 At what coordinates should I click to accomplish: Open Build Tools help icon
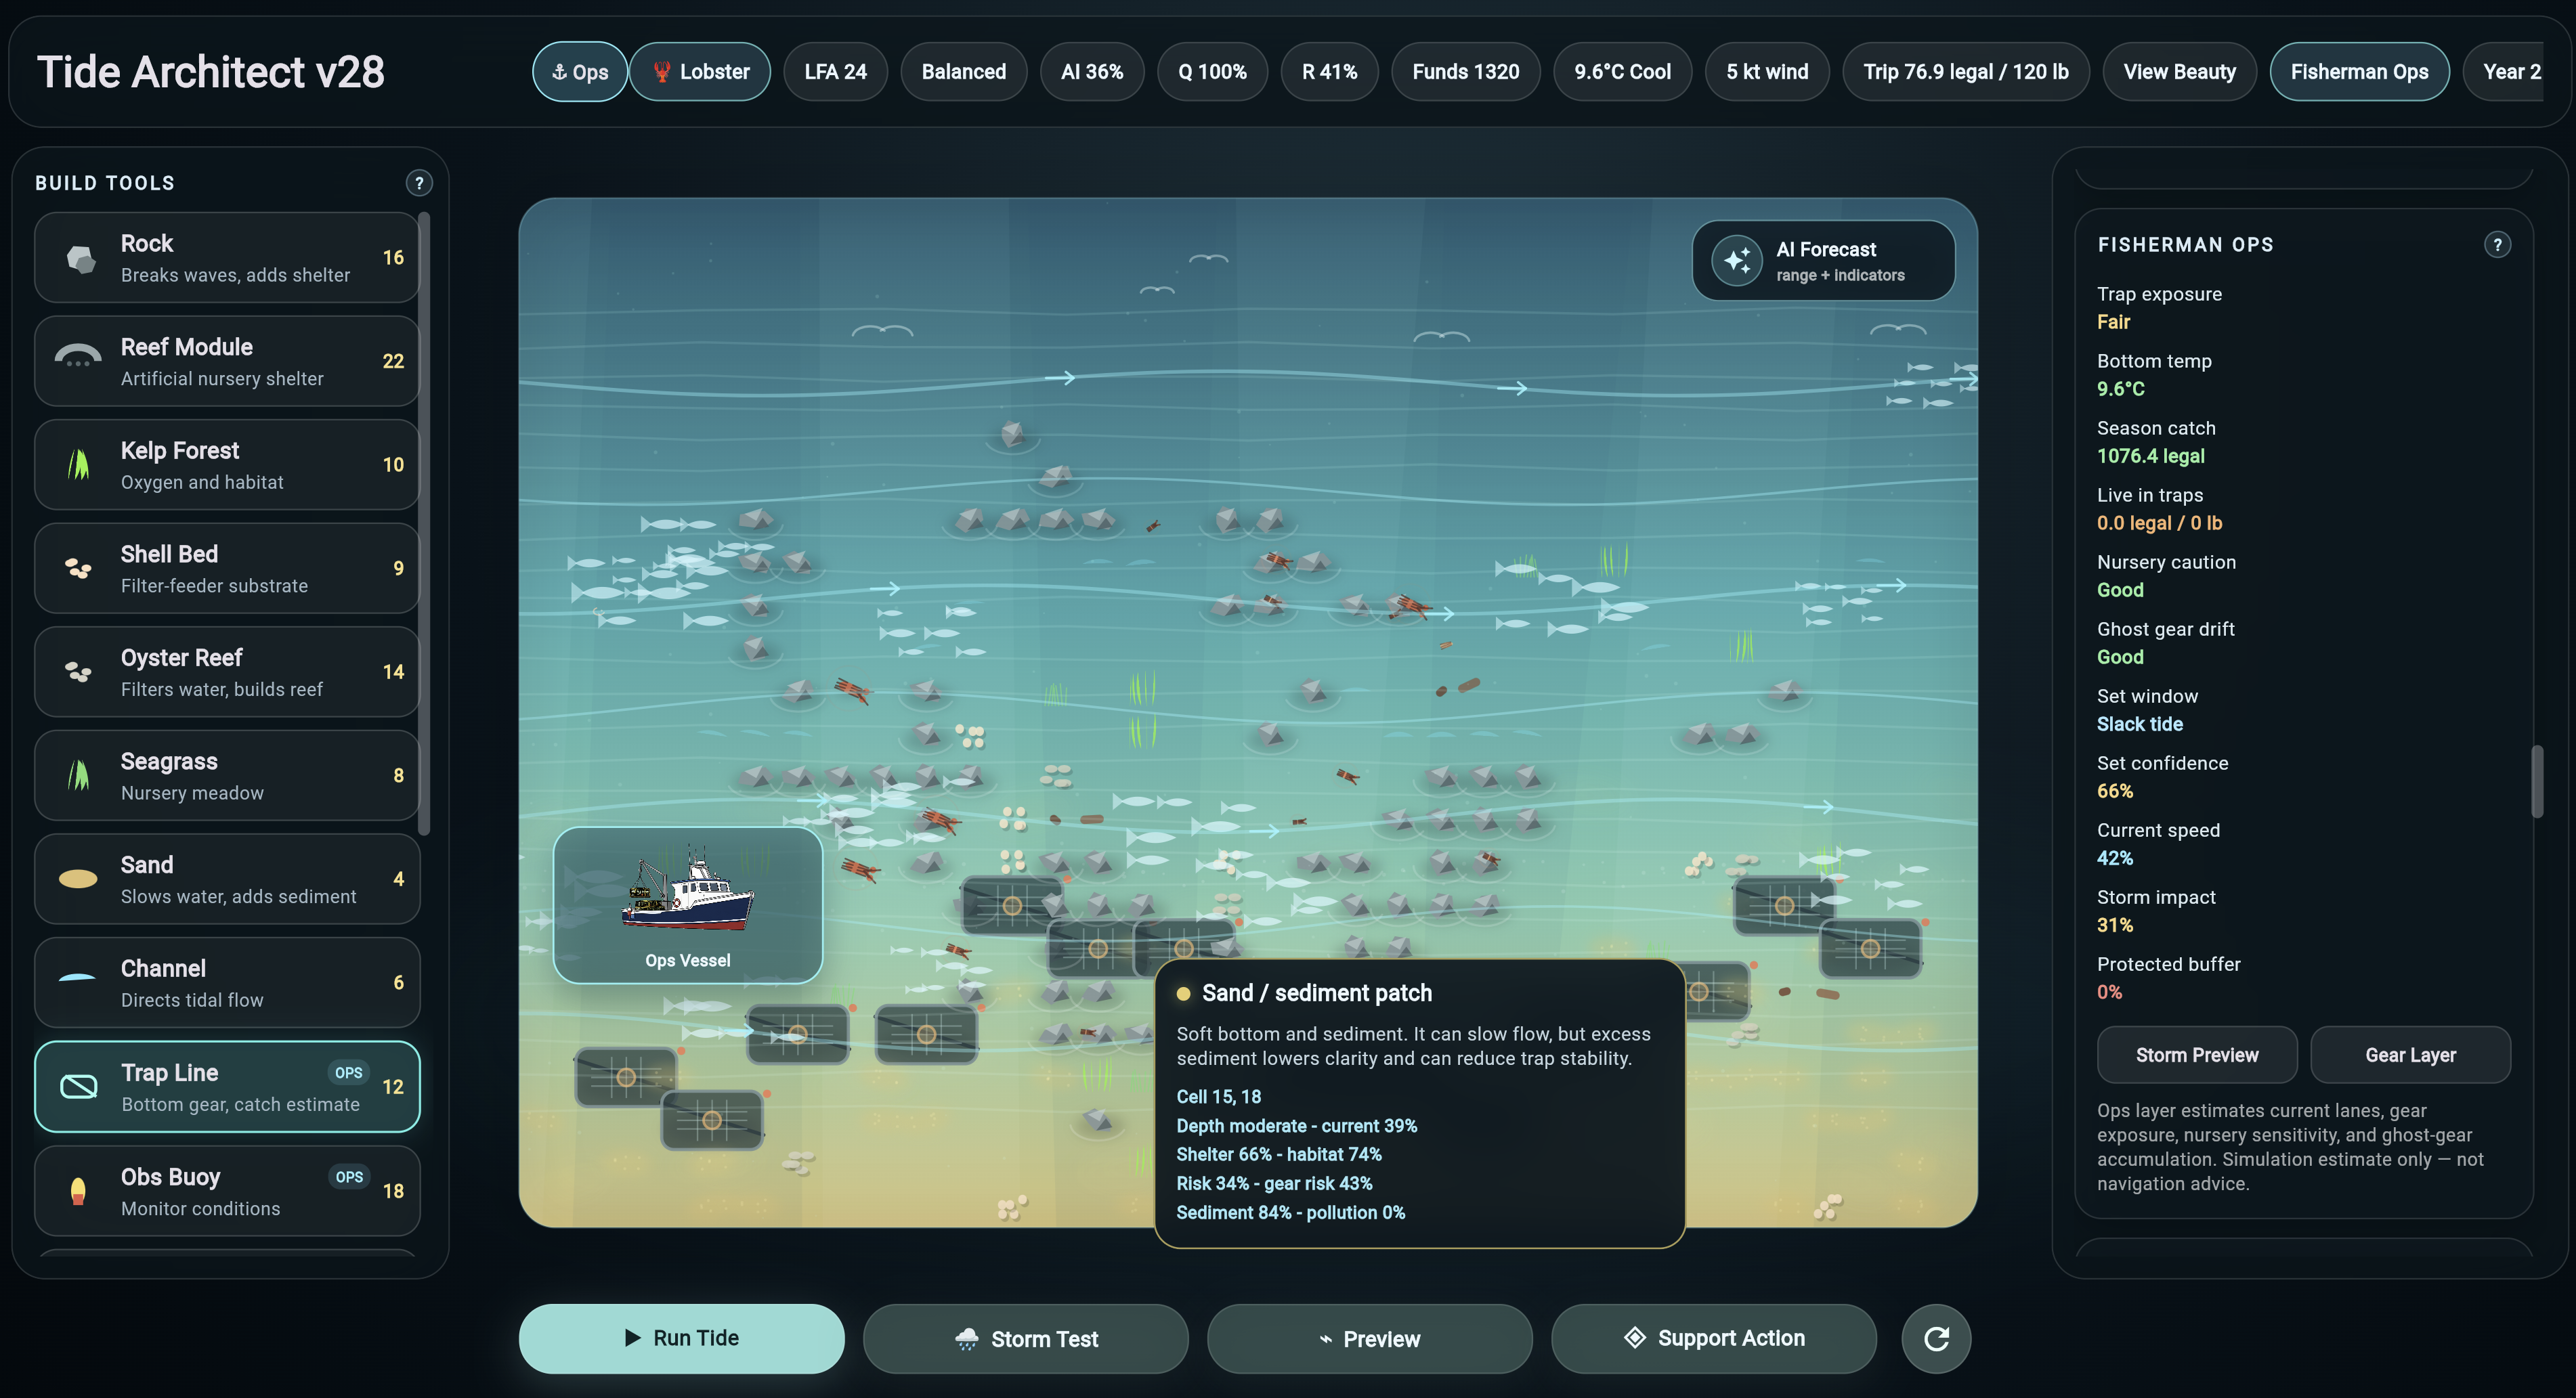pyautogui.click(x=419, y=183)
